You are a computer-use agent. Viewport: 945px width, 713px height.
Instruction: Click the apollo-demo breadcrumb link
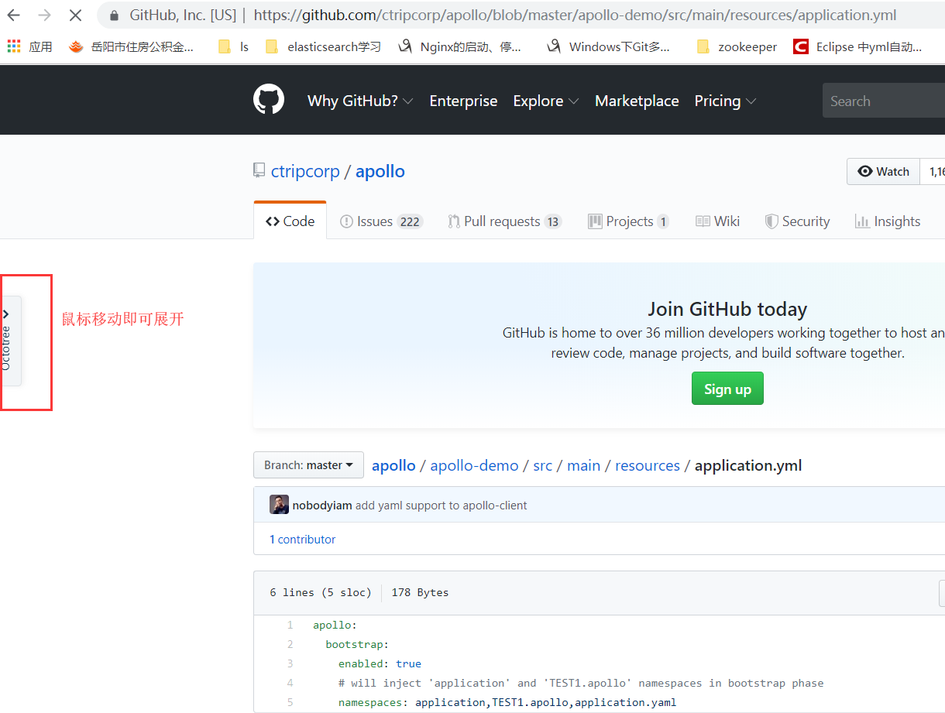click(474, 465)
